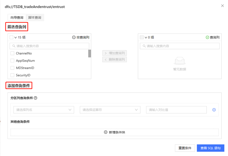
Task: Expand selection chevron next to 15 项
Action: coord(15,38)
